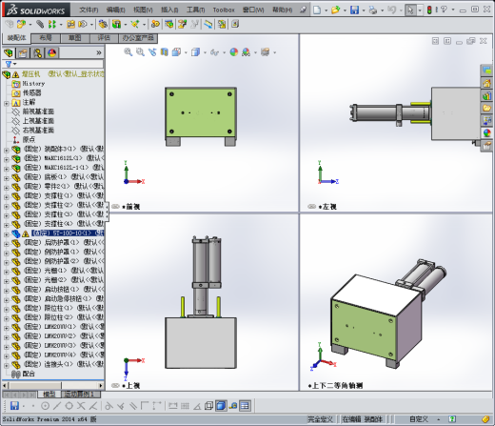Click the DisplayManager color wheel tab
Viewport: 495px width, 426px height.
click(x=52, y=52)
